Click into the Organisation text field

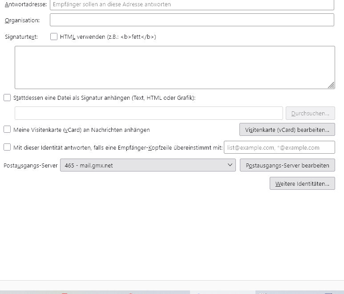pos(192,20)
